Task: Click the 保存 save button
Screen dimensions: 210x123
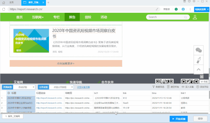Action: tap(200, 119)
